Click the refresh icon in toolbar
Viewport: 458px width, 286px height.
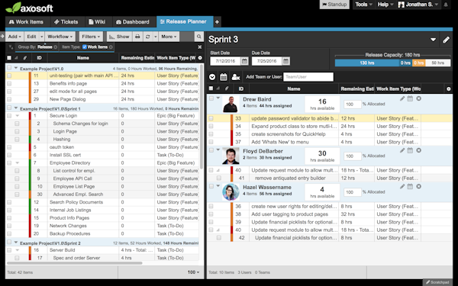pyautogui.click(x=148, y=37)
